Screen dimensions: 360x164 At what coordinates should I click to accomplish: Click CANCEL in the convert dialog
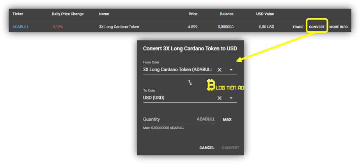tap(207, 148)
